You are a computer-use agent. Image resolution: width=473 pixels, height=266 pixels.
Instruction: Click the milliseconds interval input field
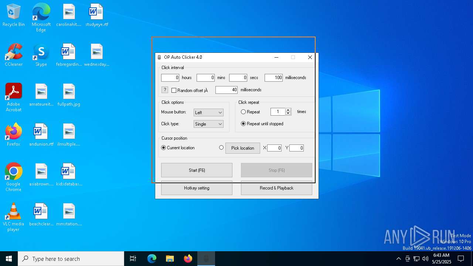click(x=273, y=78)
